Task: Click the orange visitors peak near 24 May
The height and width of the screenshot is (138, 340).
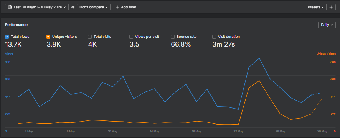Action: (x=259, y=81)
